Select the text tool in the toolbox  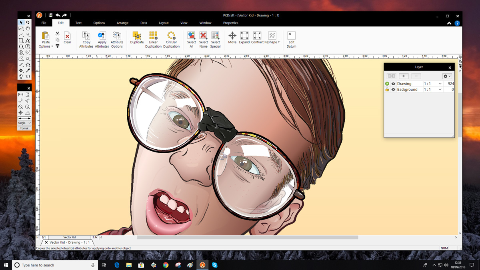(28, 41)
